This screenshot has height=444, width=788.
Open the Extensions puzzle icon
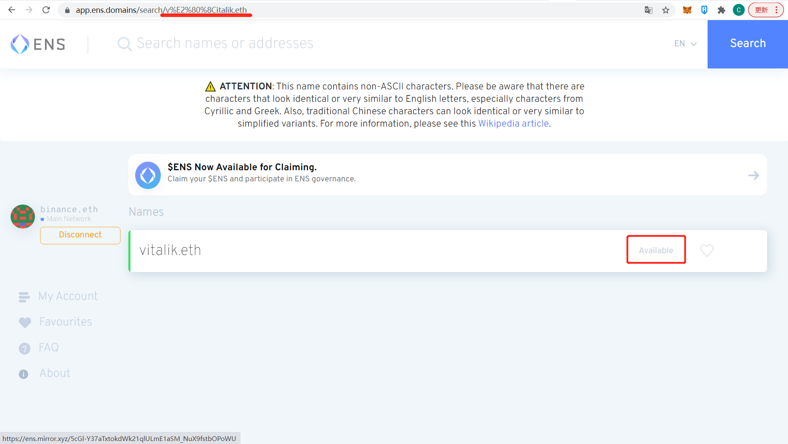[x=721, y=10]
